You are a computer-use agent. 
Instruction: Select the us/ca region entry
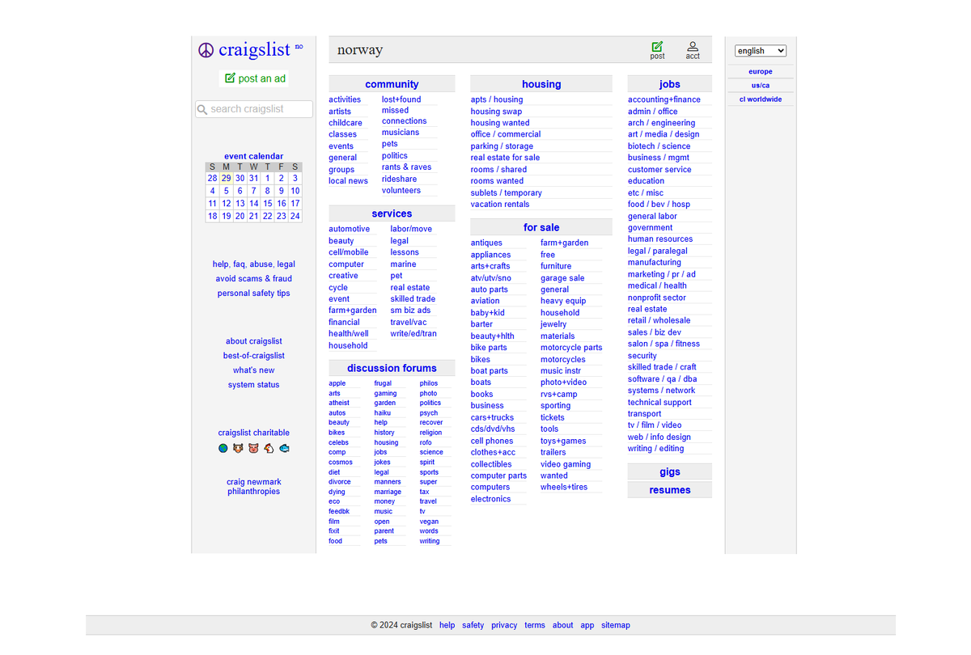pos(760,85)
